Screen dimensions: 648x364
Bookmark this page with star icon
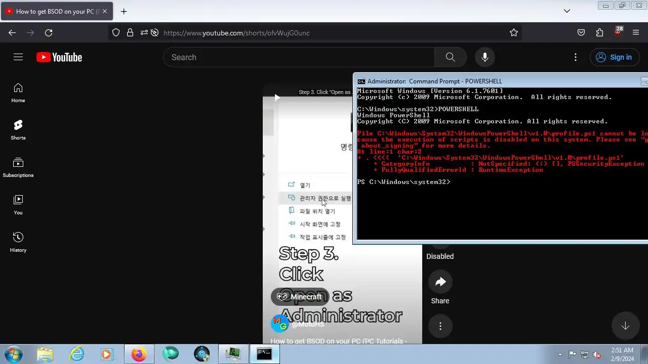coord(514,33)
